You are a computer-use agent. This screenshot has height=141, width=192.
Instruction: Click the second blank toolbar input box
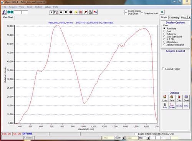coord(25,12)
